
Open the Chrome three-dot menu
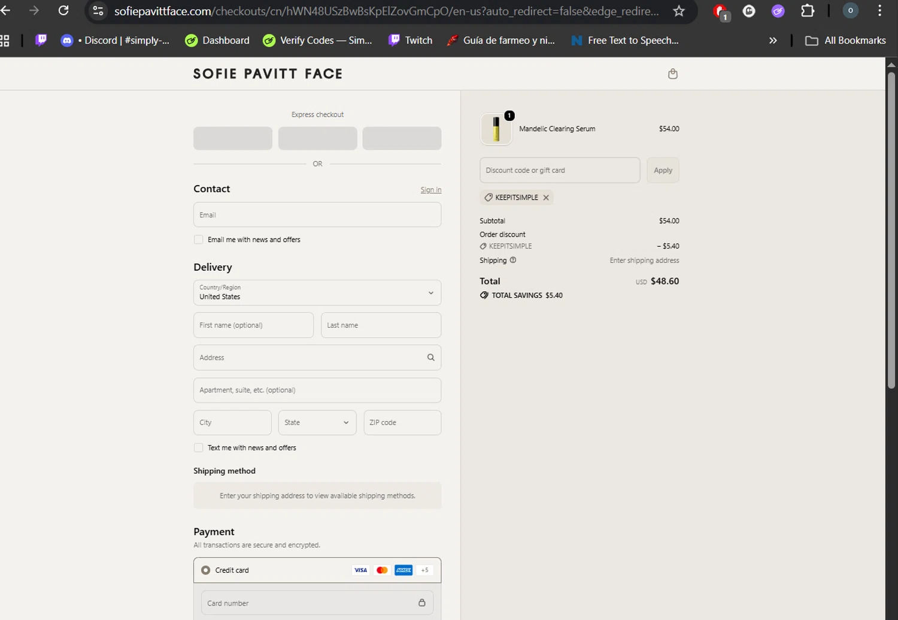point(879,11)
